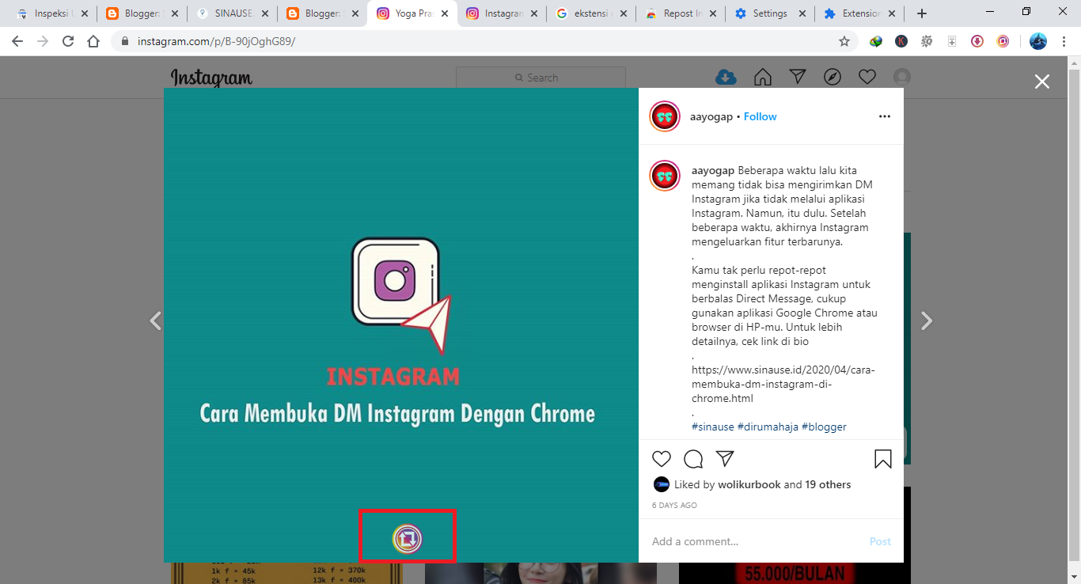Follow the aayogap account
Screen dimensions: 1081x584
759,116
